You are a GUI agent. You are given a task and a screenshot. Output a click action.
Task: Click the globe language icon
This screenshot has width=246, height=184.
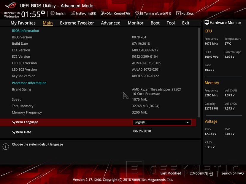point(53,13)
